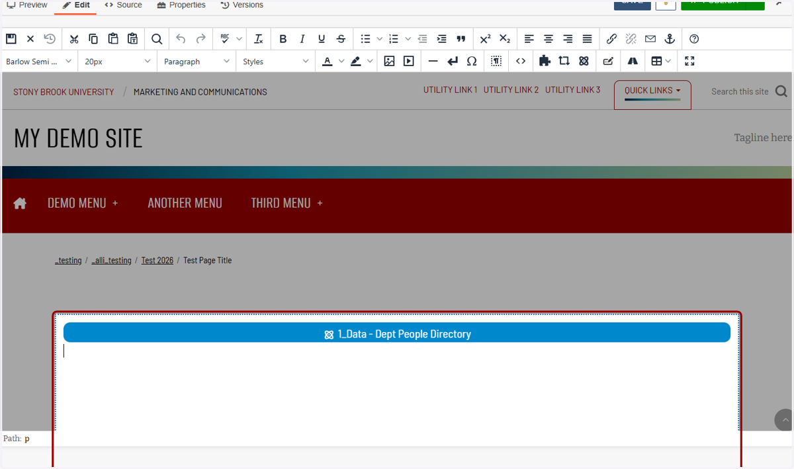Click the road-shaped toolbar icon
The height and width of the screenshot is (469, 794).
tap(633, 61)
